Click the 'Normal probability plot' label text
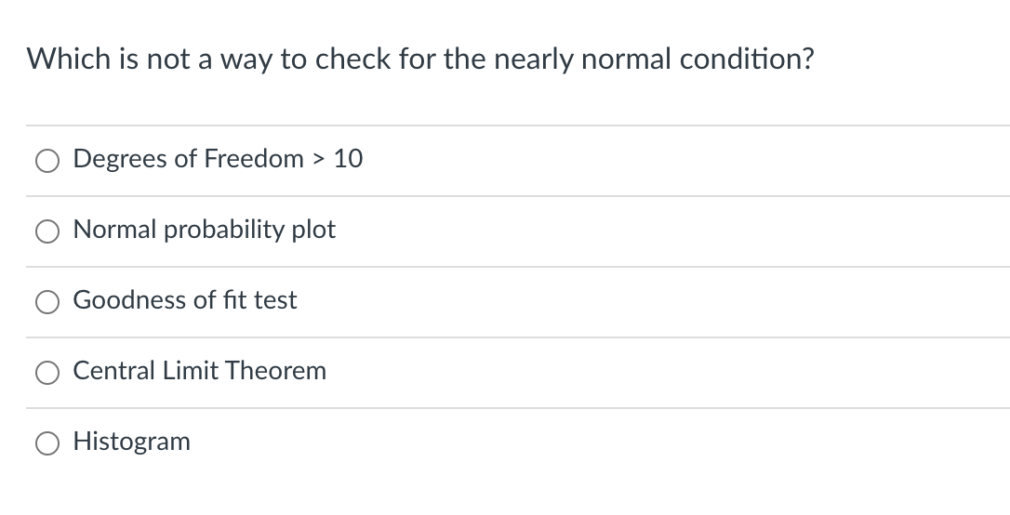This screenshot has width=1010, height=515. click(204, 230)
